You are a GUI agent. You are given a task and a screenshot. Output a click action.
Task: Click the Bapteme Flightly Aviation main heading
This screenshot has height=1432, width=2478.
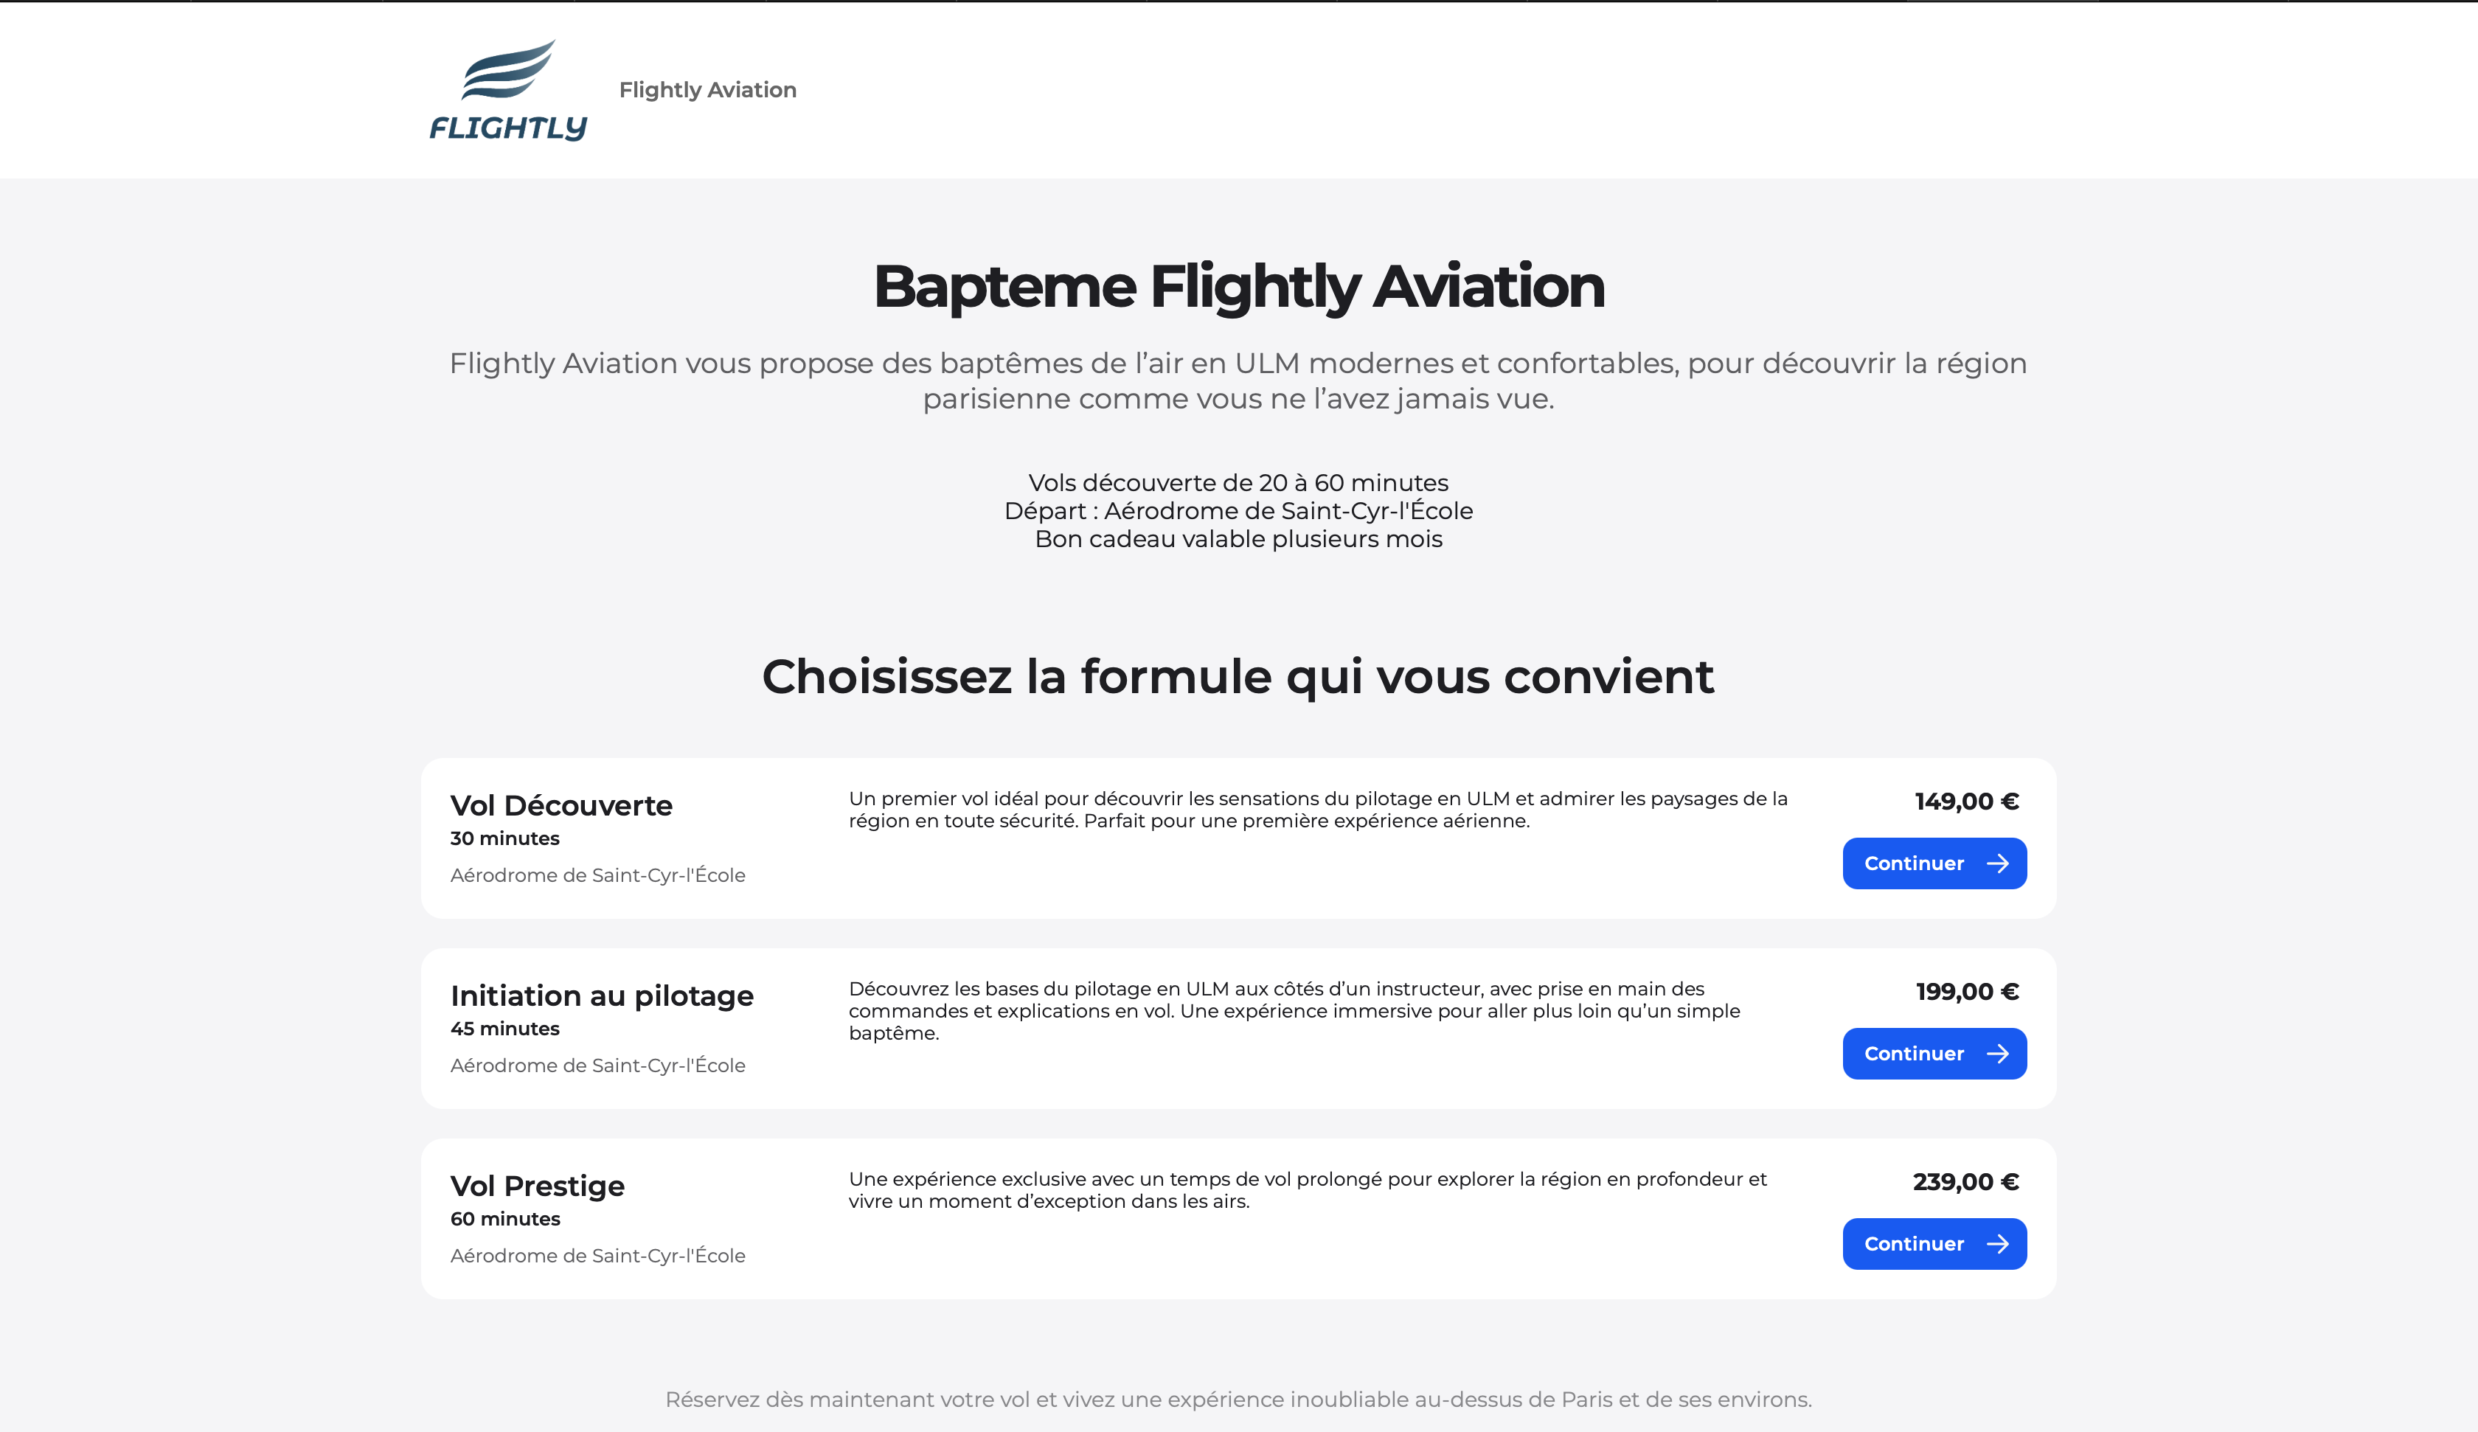tap(1238, 286)
